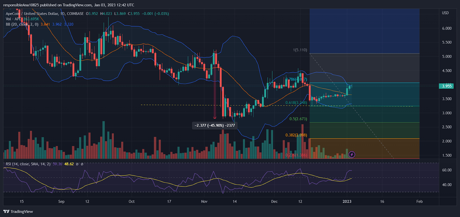Click the Nov label on time axis
Viewport: 460px width, 217px height.
tap(204, 201)
